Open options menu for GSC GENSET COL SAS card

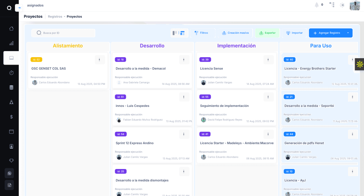[x=100, y=60]
